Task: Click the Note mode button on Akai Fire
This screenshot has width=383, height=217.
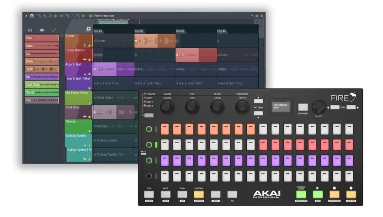Action: tap(165, 194)
